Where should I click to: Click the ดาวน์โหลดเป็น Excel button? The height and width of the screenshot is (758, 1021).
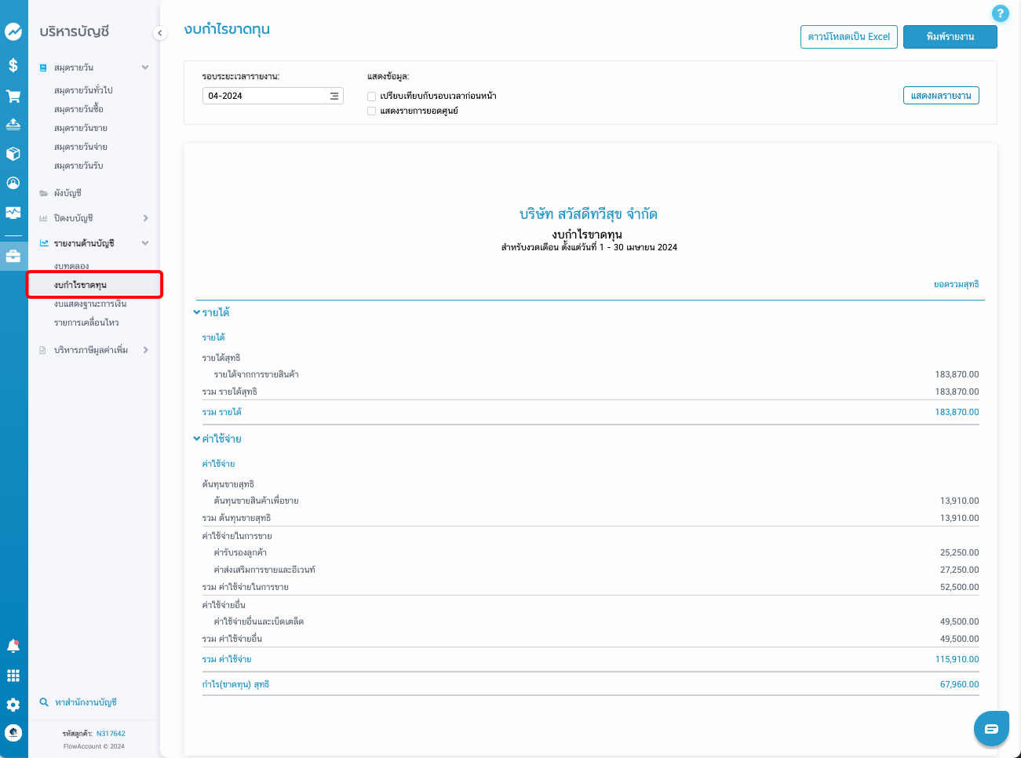pos(848,37)
